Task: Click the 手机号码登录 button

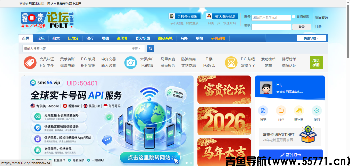Action: tap(185, 16)
